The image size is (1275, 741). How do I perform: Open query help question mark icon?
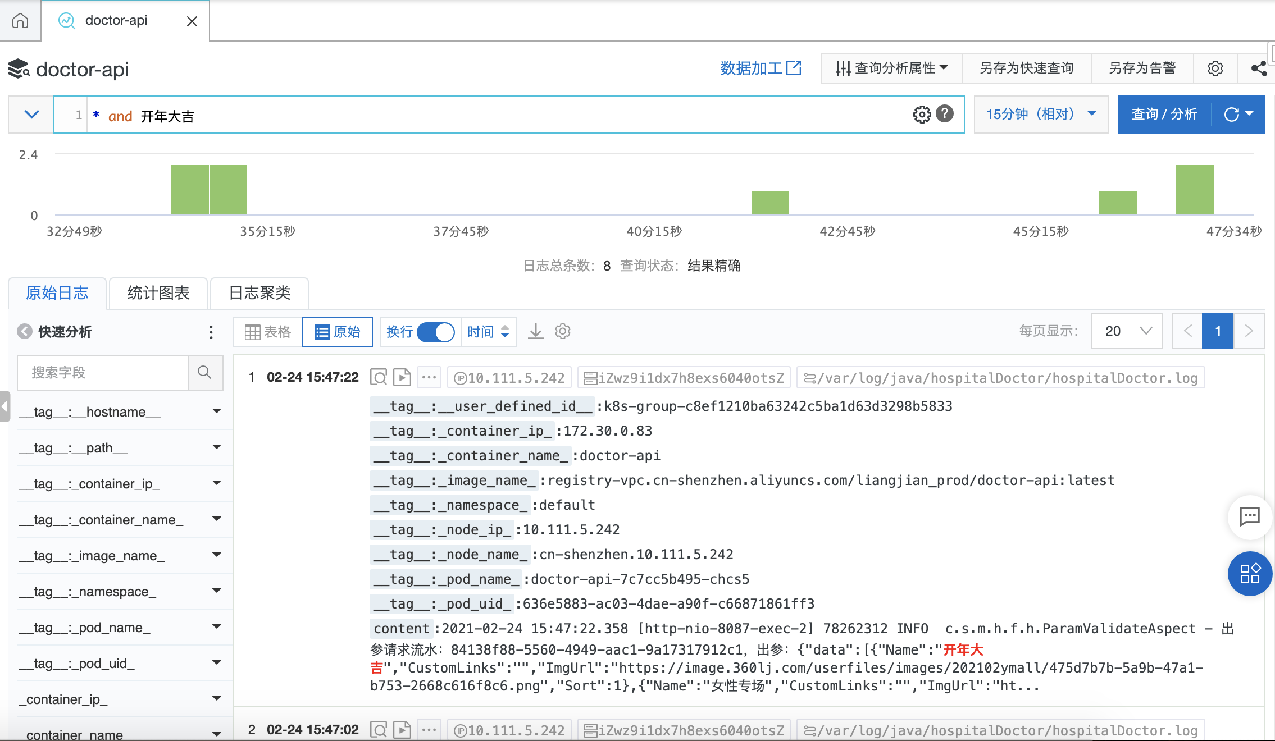point(945,114)
